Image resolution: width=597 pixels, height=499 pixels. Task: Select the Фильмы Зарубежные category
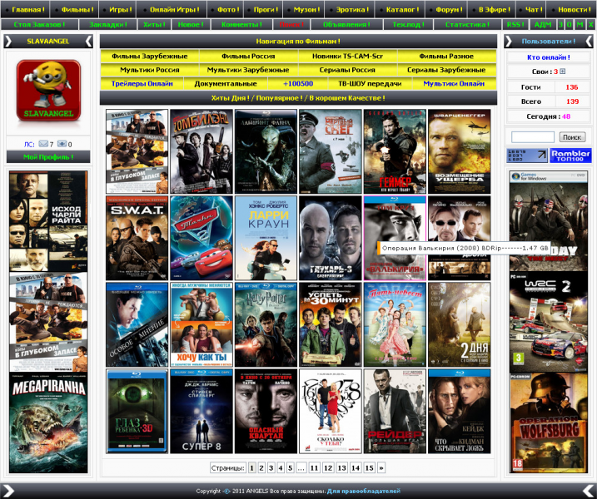coord(150,57)
